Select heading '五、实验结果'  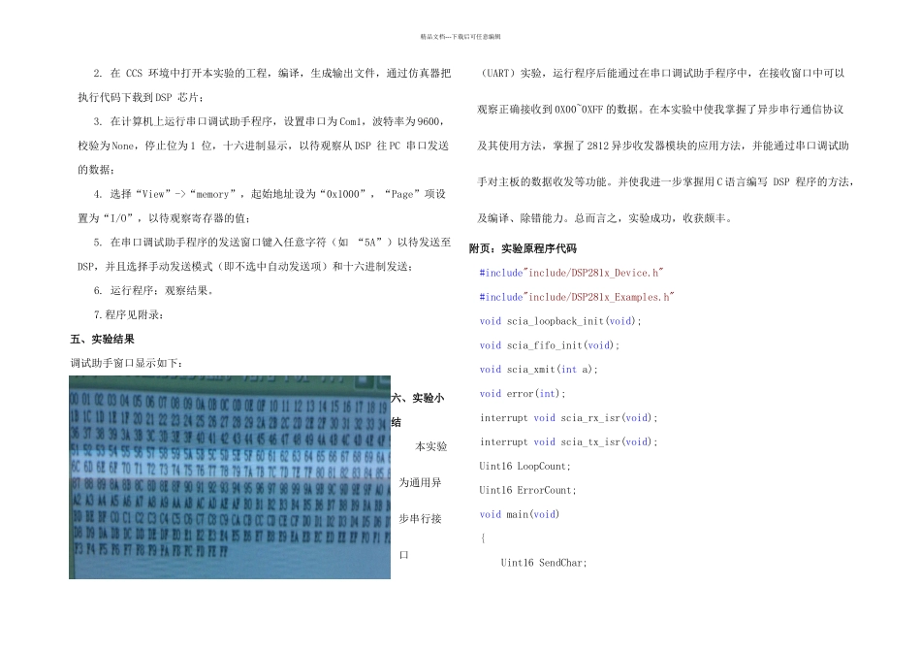tap(102, 340)
